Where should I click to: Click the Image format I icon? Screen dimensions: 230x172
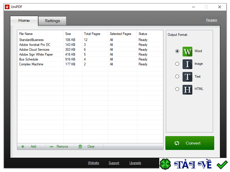point(187,64)
